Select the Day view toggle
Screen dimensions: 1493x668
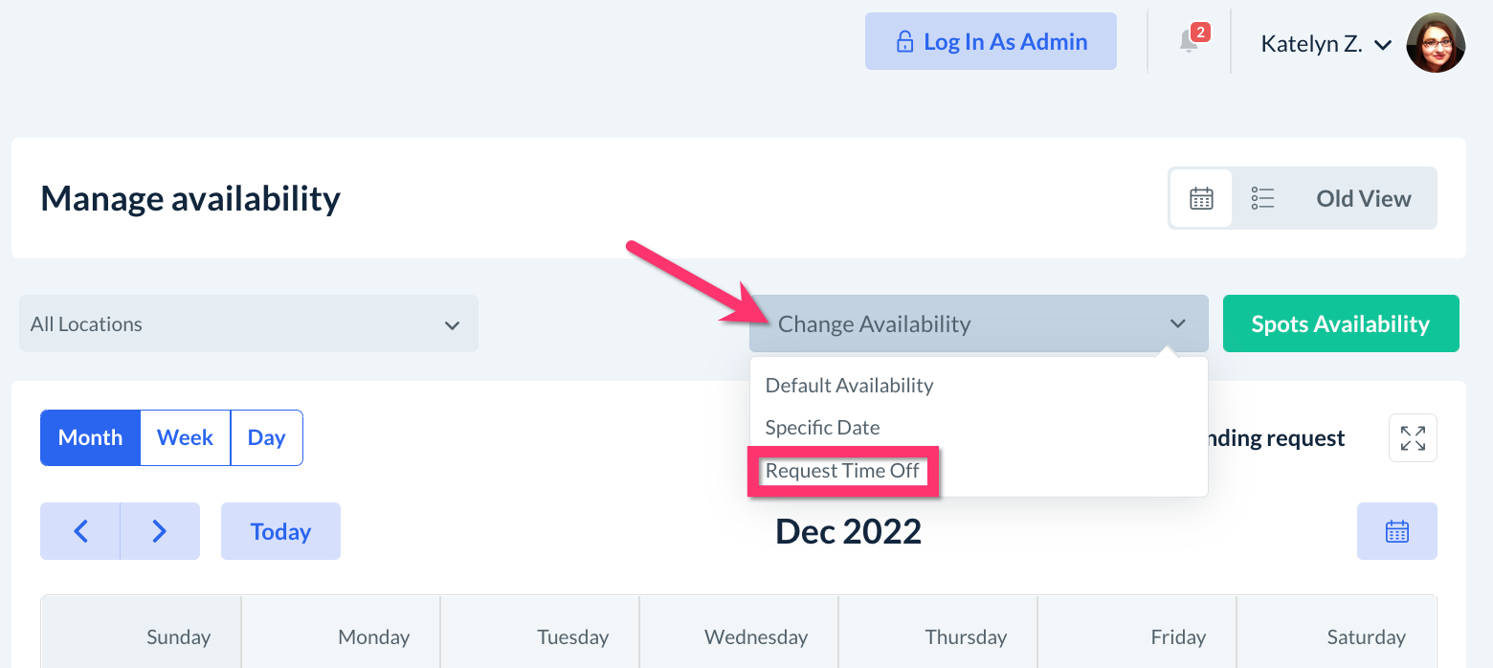tap(266, 438)
